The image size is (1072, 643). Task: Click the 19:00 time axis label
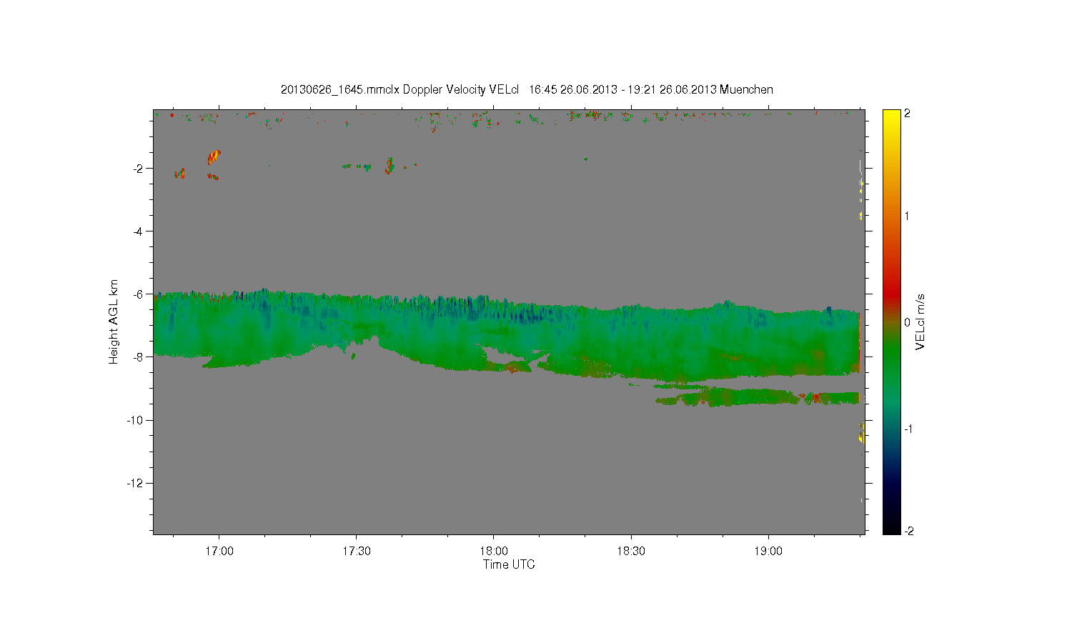pyautogui.click(x=768, y=551)
